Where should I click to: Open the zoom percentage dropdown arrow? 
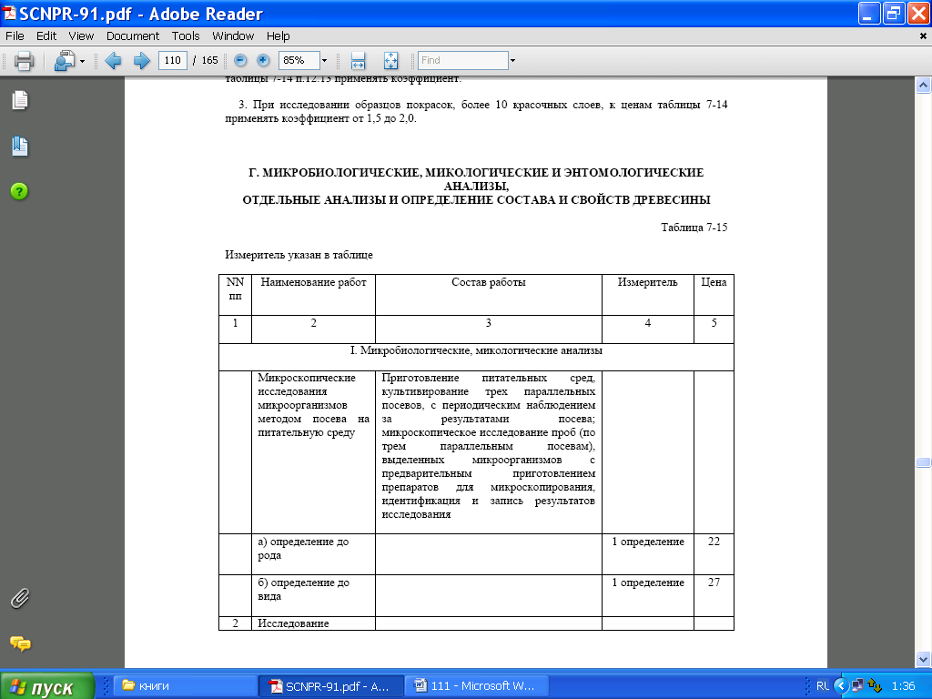(x=325, y=61)
